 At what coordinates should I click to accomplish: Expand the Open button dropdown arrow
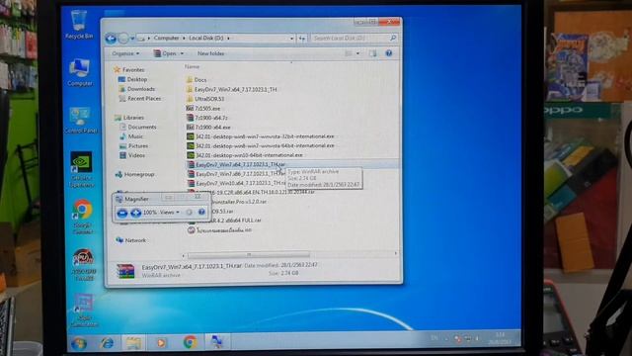(x=182, y=53)
